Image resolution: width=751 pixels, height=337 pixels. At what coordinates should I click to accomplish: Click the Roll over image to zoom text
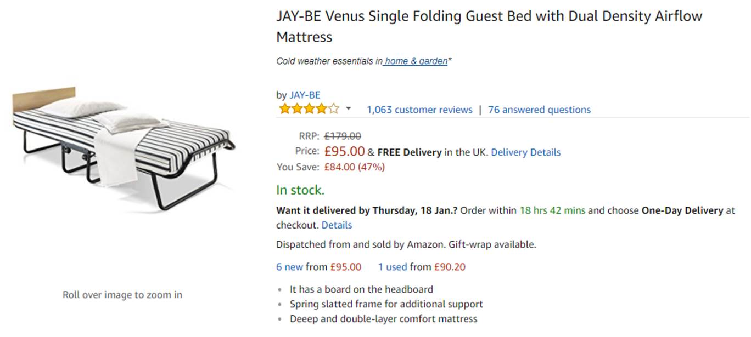coord(122,295)
